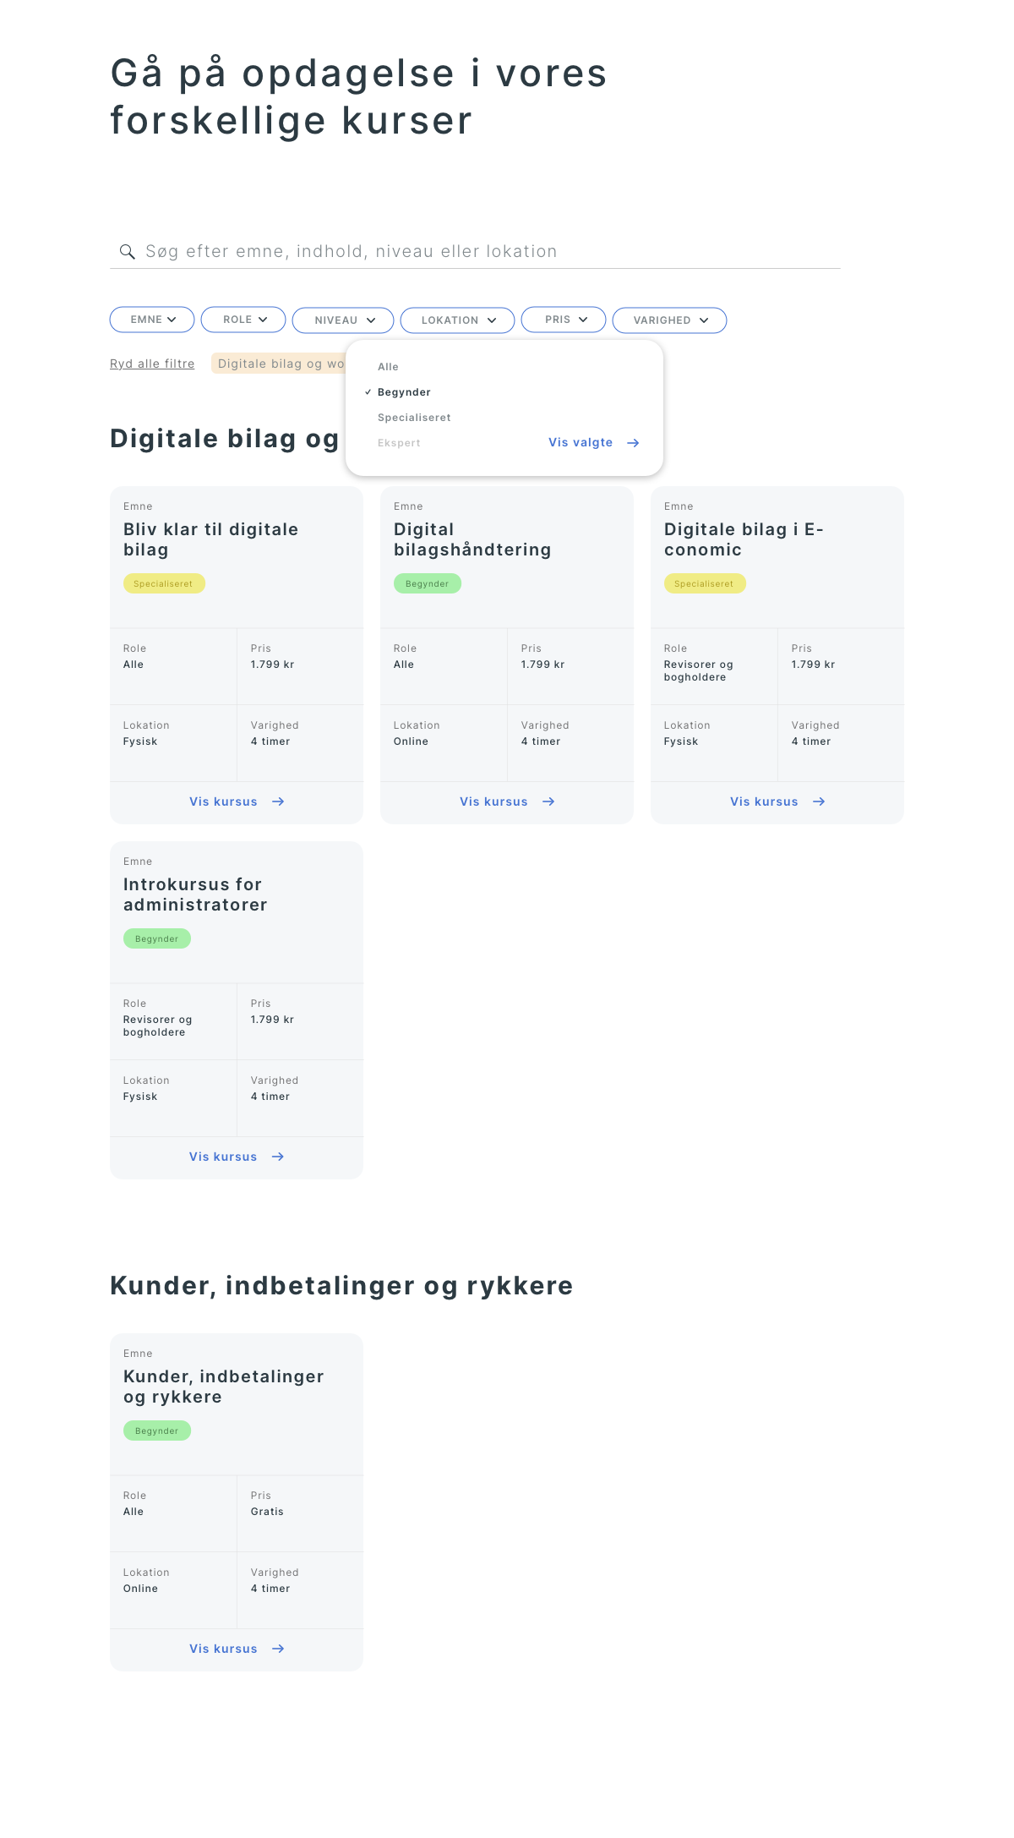1014x1838 pixels.
Task: Click arrow on Digital bilagshåndtering card
Action: click(x=548, y=801)
